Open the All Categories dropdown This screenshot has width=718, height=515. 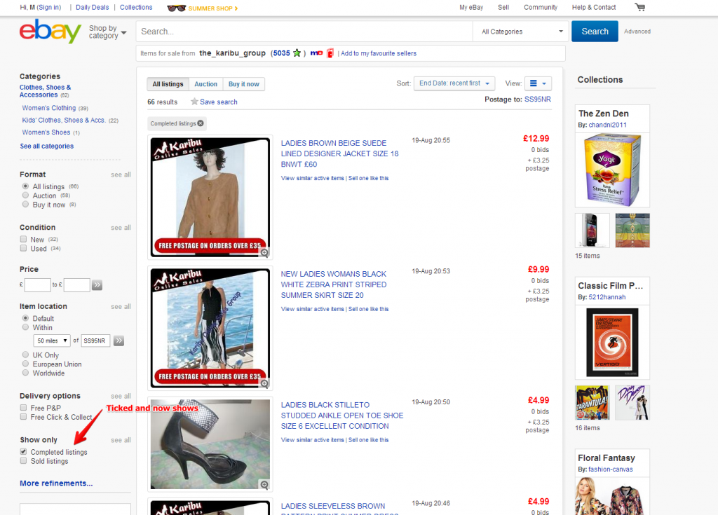[x=520, y=32]
